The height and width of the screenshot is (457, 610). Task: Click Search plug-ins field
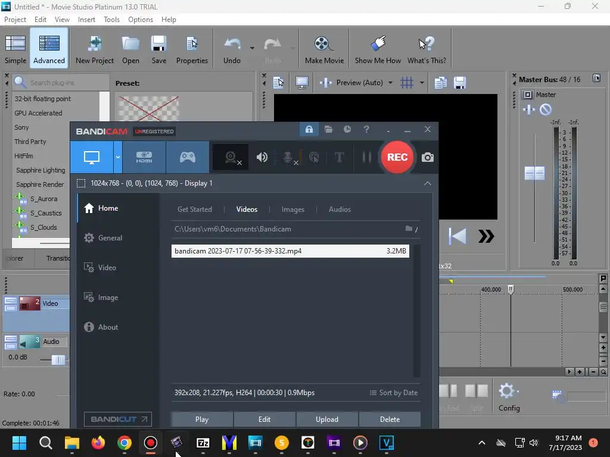coord(61,82)
